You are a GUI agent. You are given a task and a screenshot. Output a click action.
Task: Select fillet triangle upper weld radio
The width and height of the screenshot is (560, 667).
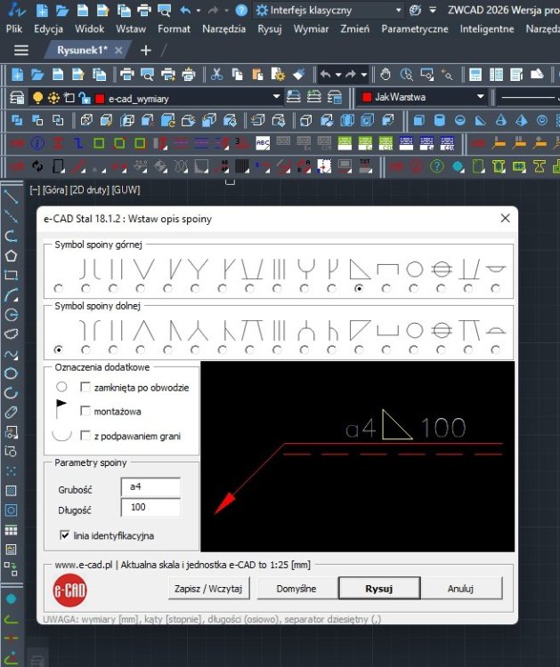tap(359, 288)
